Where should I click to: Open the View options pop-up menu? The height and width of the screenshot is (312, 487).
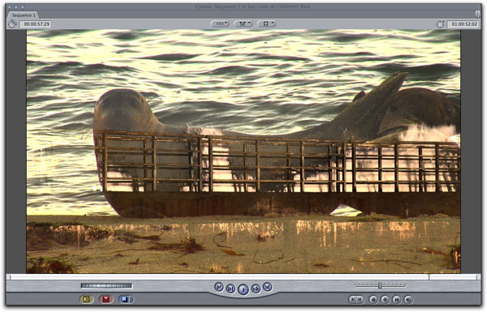tap(266, 24)
